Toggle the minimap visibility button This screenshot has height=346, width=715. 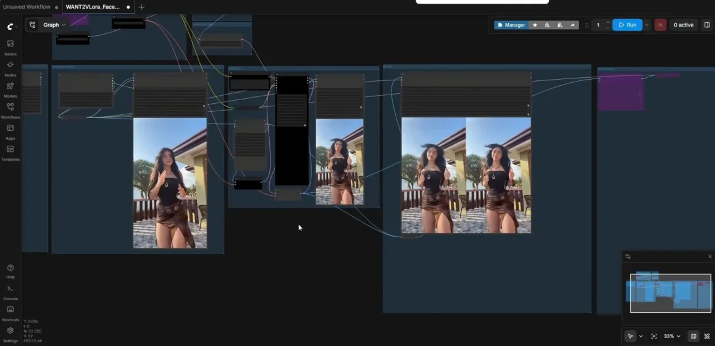coord(693,336)
